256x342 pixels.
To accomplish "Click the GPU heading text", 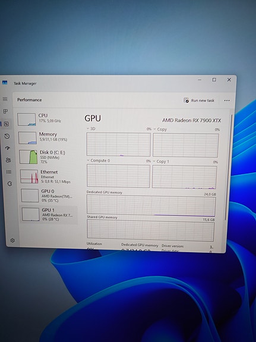I will click(x=93, y=118).
